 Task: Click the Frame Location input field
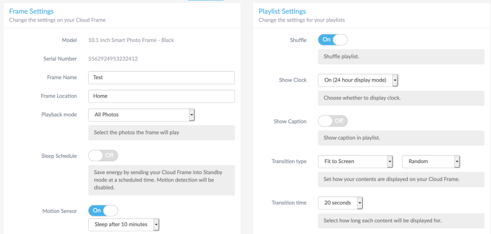(162, 96)
